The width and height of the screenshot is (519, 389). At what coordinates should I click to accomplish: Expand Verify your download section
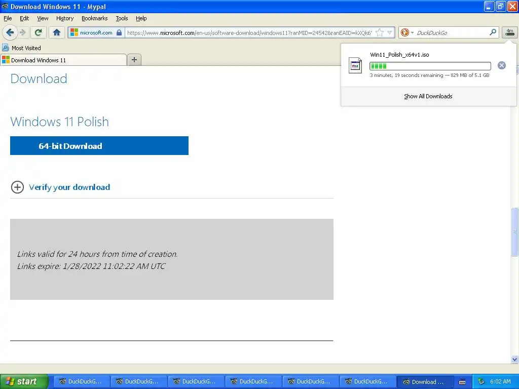click(x=17, y=187)
